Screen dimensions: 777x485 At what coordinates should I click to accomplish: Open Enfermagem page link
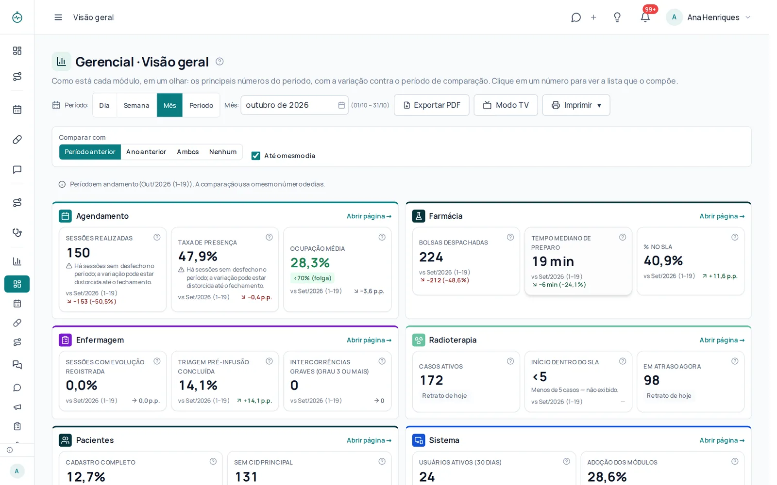tap(369, 340)
